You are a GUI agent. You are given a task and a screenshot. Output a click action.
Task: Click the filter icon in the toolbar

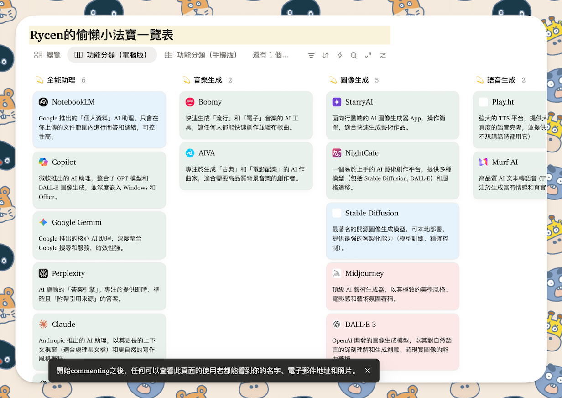pyautogui.click(x=311, y=55)
